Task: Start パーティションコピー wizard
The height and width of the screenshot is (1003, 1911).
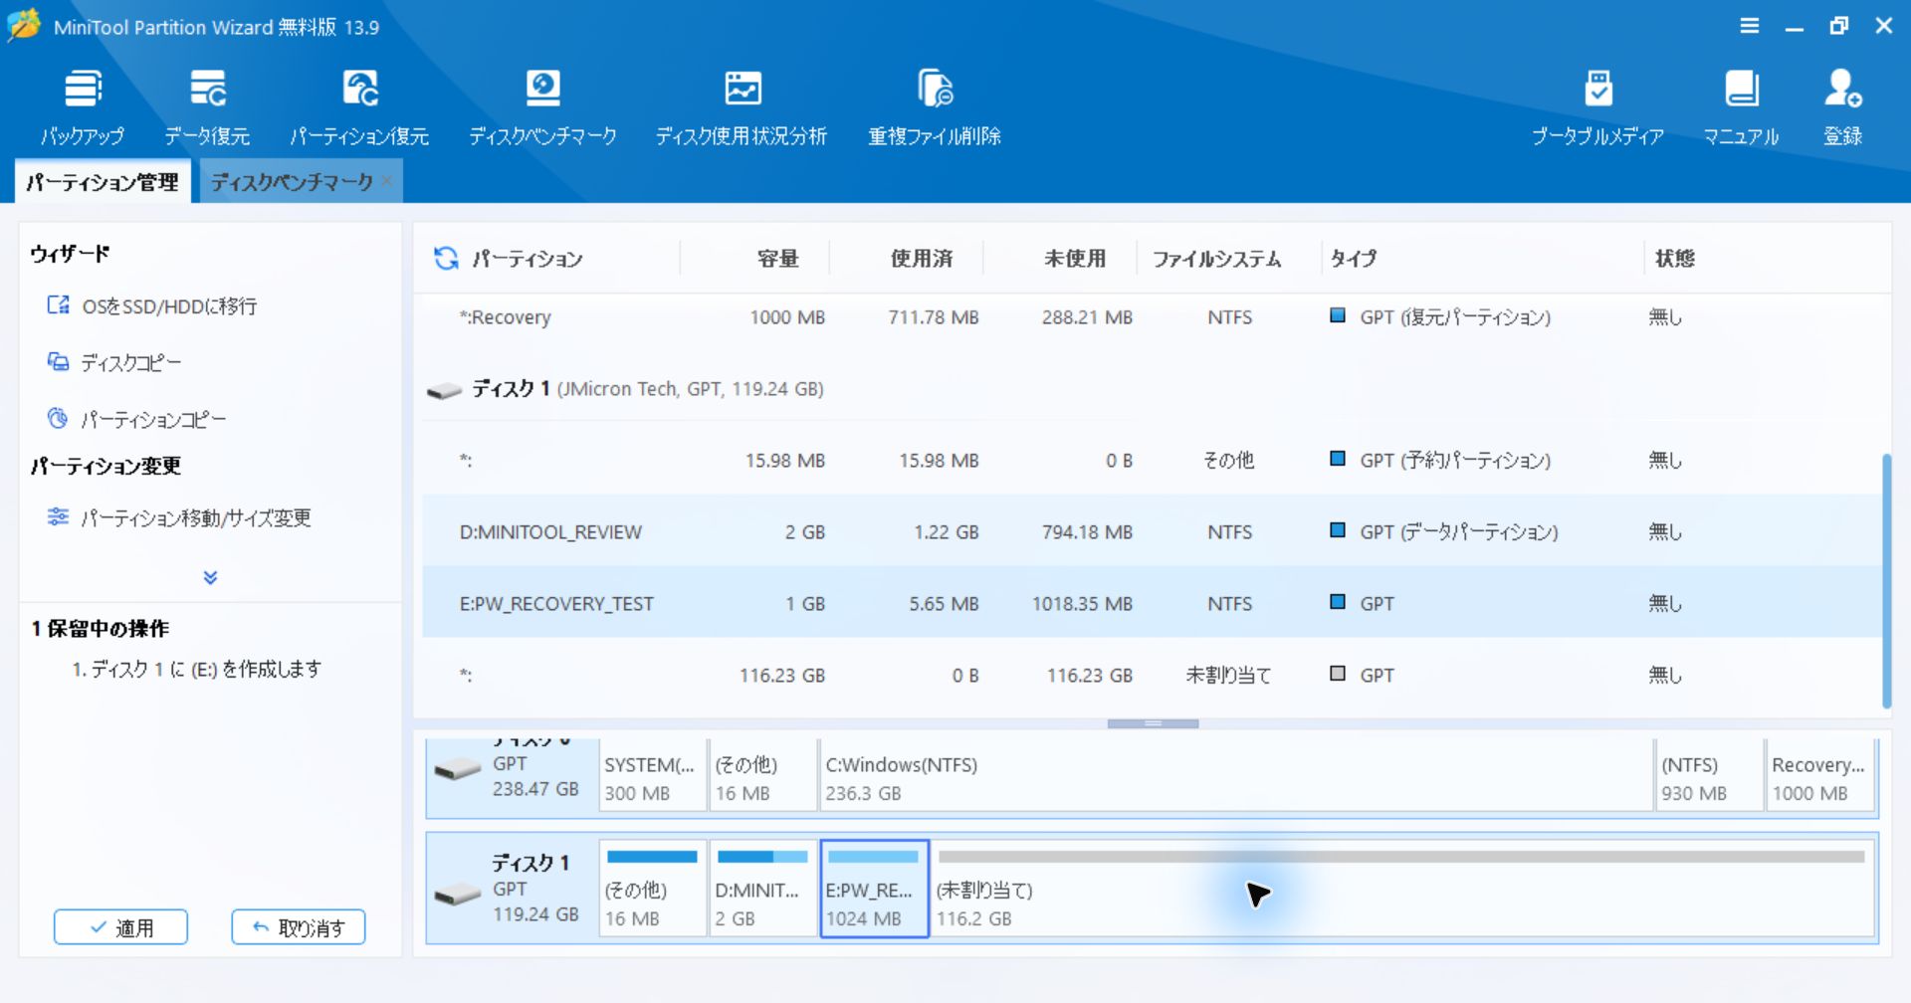Action: (136, 419)
